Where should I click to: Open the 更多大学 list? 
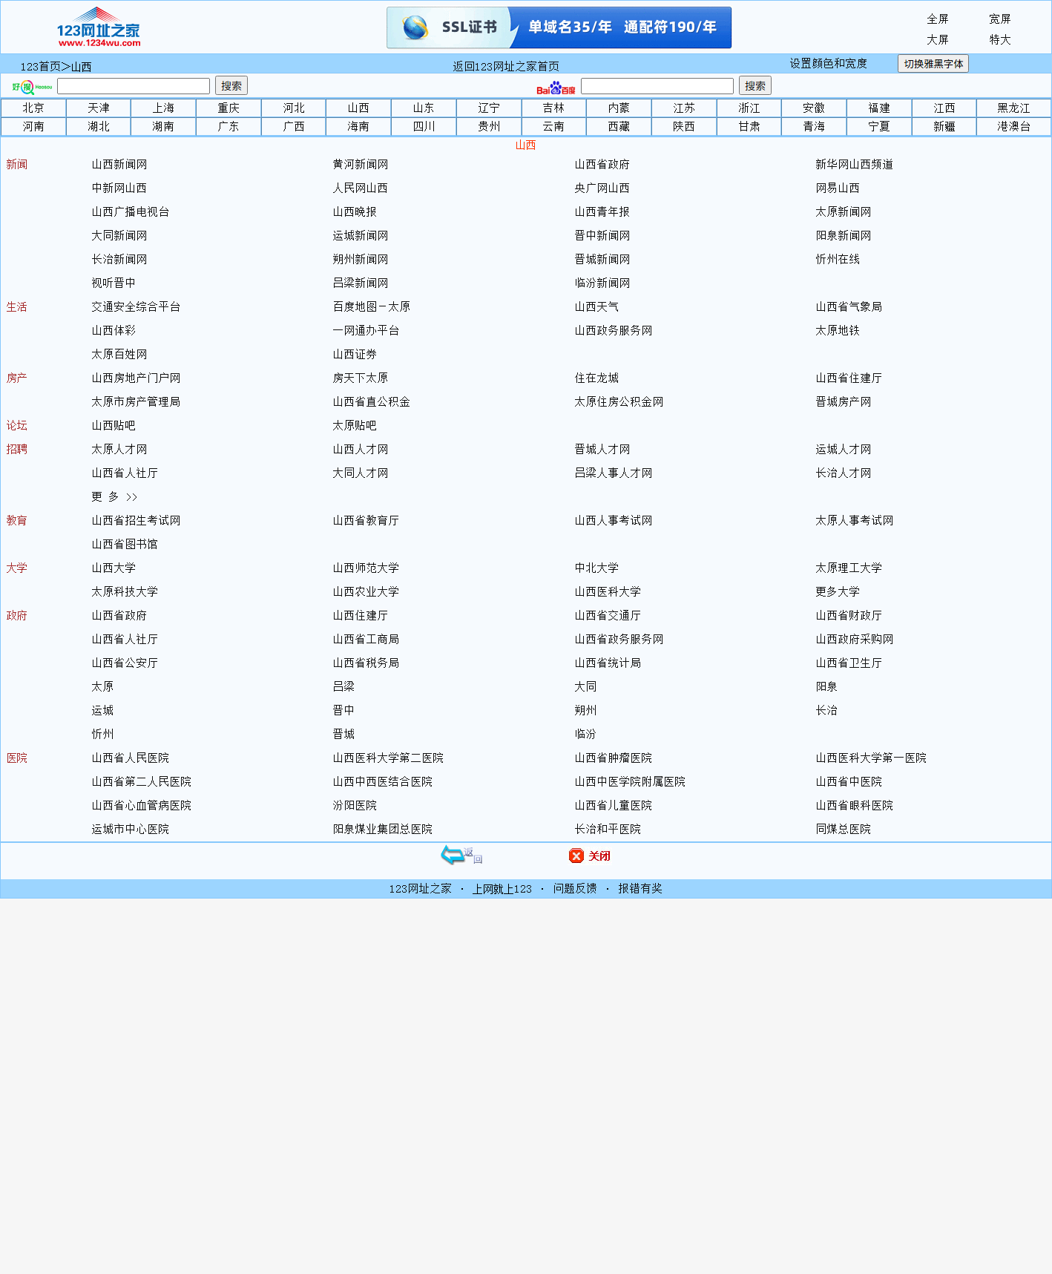[837, 591]
